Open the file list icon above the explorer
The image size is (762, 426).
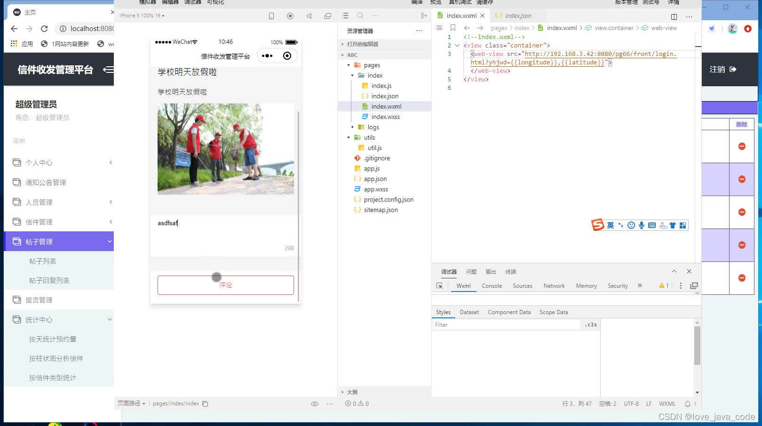click(345, 16)
